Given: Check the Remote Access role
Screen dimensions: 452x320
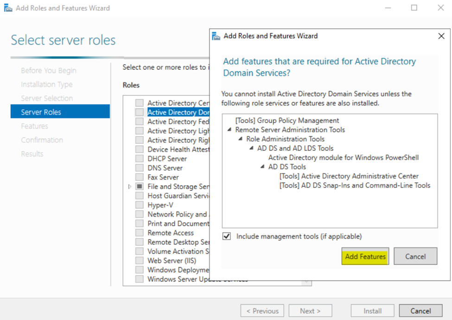Looking at the screenshot, I should coord(140,233).
